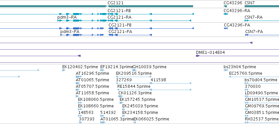The width and height of the screenshot is (279, 124).
Task: Click EST RE15844.5prime
Action: (134, 86)
